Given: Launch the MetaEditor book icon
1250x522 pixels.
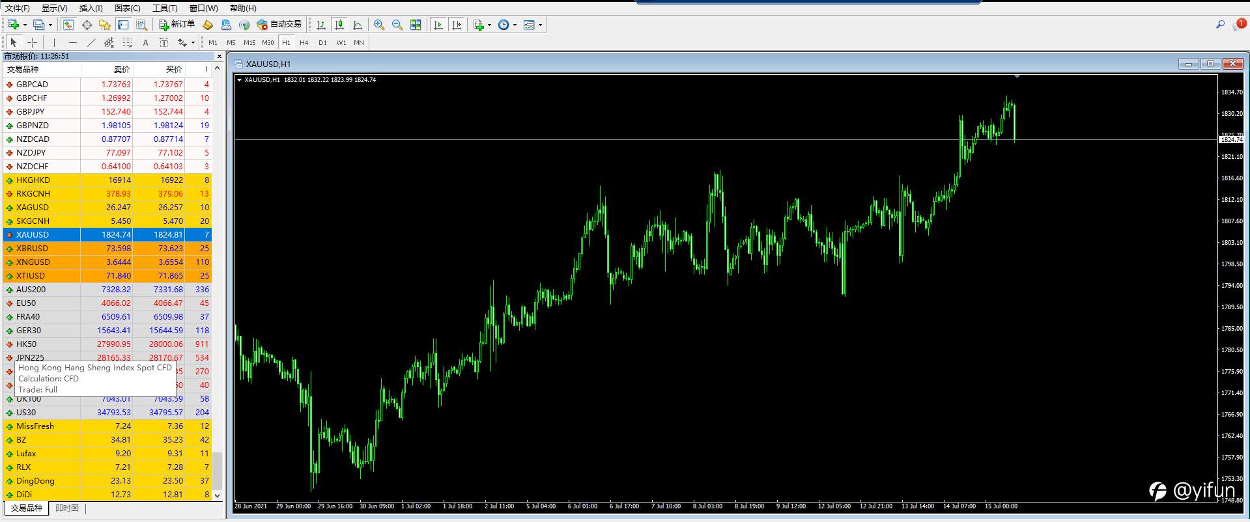Looking at the screenshot, I should (208, 25).
